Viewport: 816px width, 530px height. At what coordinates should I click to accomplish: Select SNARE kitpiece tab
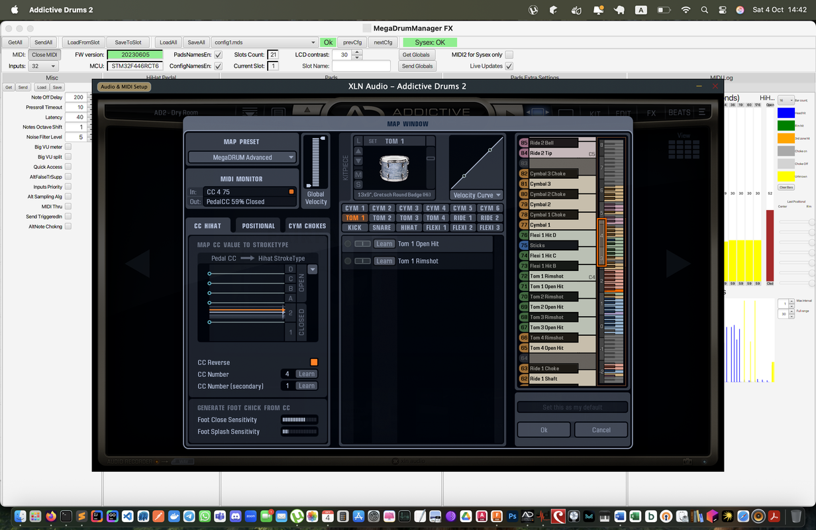tap(382, 227)
